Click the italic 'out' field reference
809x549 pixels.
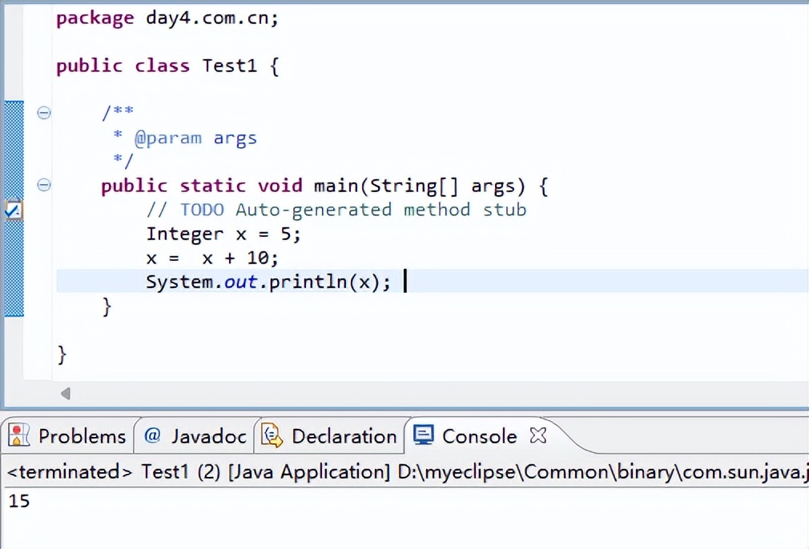point(240,282)
